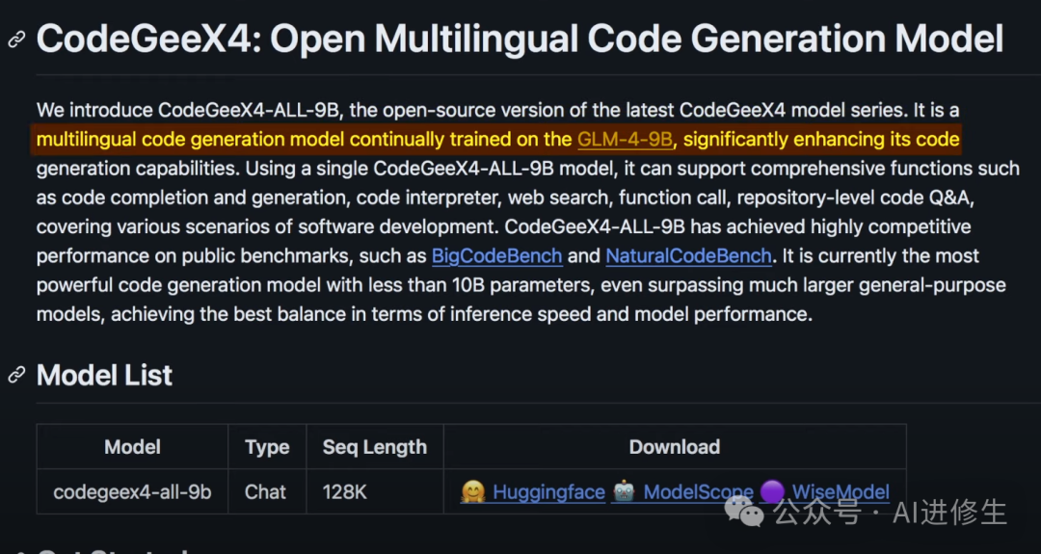Click the Download column header
The width and height of the screenshot is (1041, 554).
click(674, 447)
